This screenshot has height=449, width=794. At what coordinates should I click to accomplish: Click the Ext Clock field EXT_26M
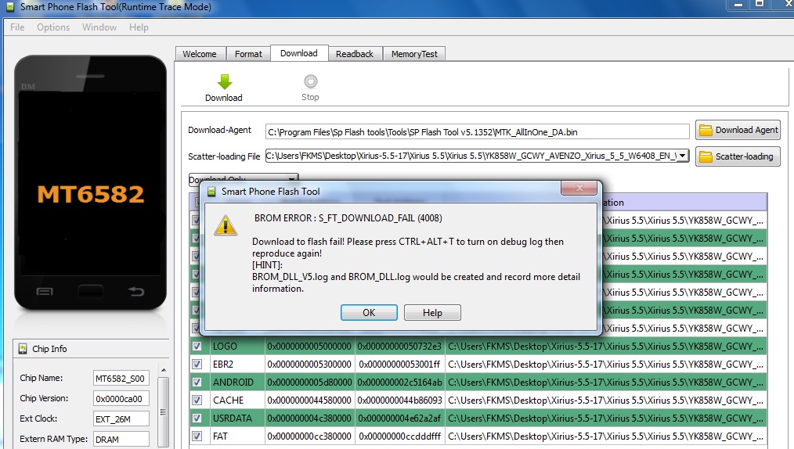tap(121, 418)
